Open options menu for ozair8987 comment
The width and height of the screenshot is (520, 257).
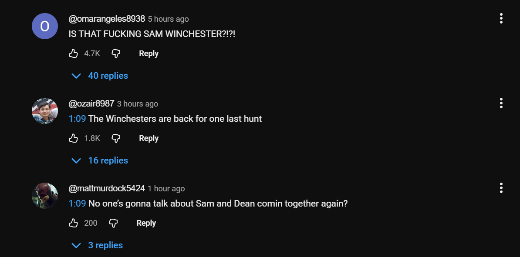point(501,103)
